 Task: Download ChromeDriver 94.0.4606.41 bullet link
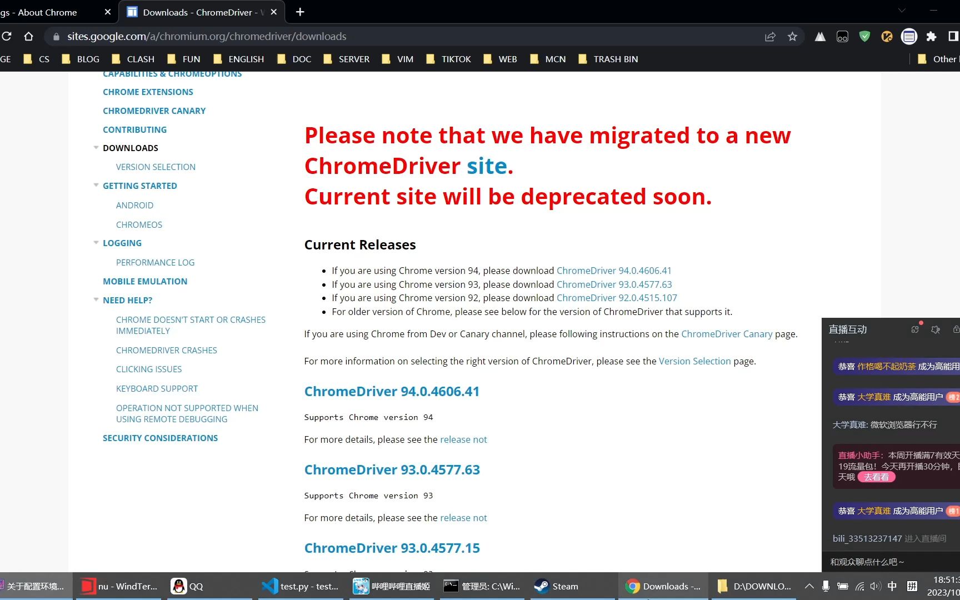click(x=614, y=271)
